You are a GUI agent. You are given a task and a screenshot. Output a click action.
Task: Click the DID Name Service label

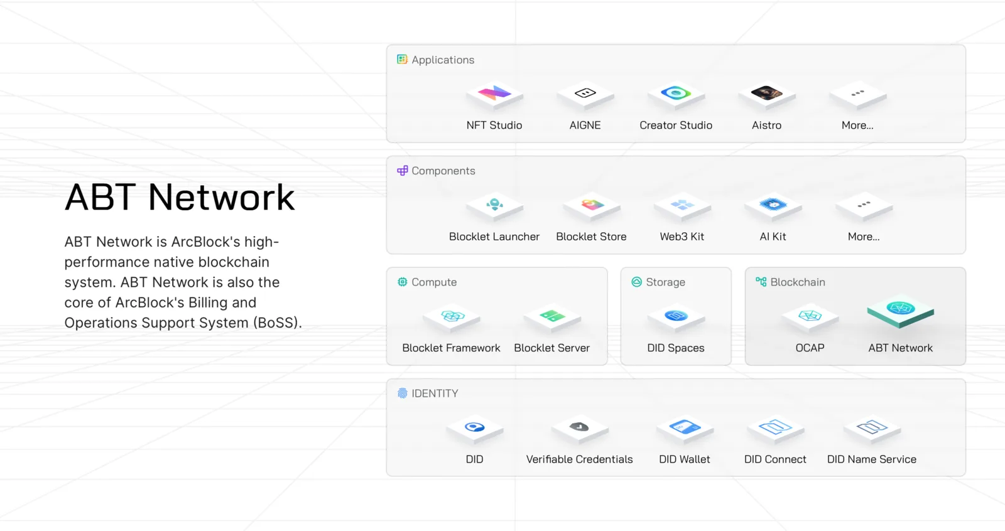tap(872, 459)
